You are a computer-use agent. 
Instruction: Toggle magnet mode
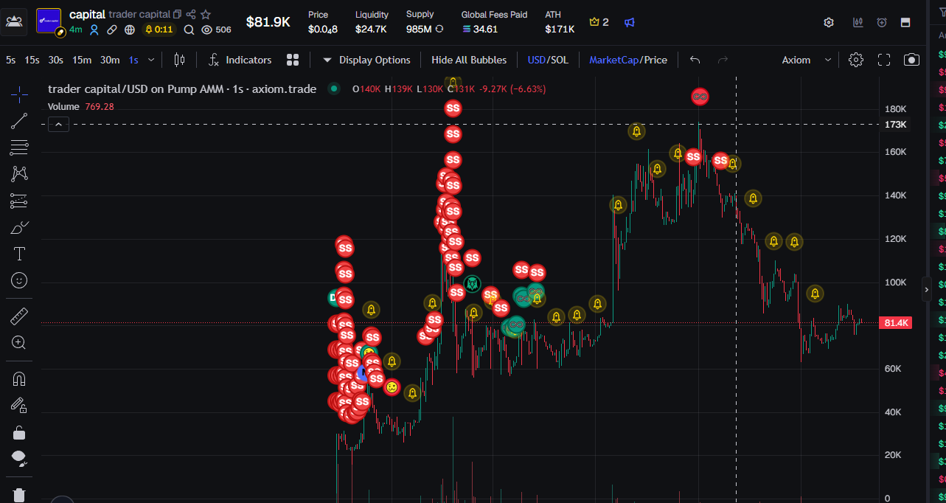coord(19,379)
